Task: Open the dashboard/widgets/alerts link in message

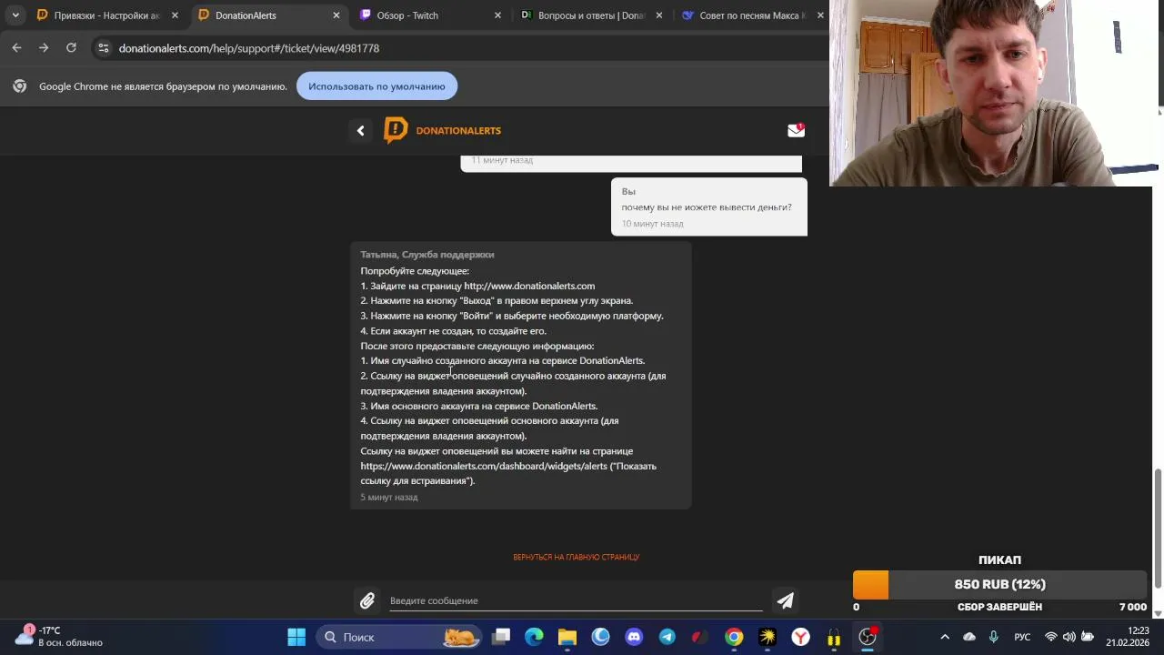Action: tap(484, 466)
